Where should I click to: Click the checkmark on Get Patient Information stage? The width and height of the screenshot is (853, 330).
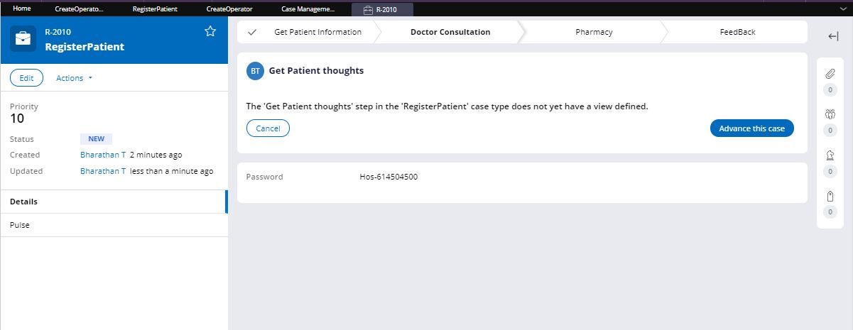pos(251,32)
